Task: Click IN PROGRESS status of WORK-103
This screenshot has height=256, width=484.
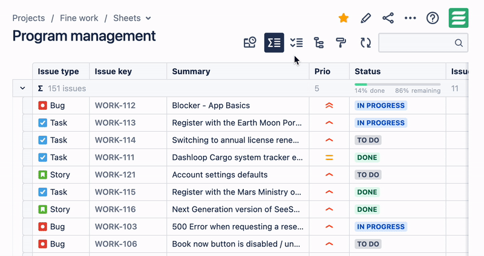Action: [x=381, y=227]
